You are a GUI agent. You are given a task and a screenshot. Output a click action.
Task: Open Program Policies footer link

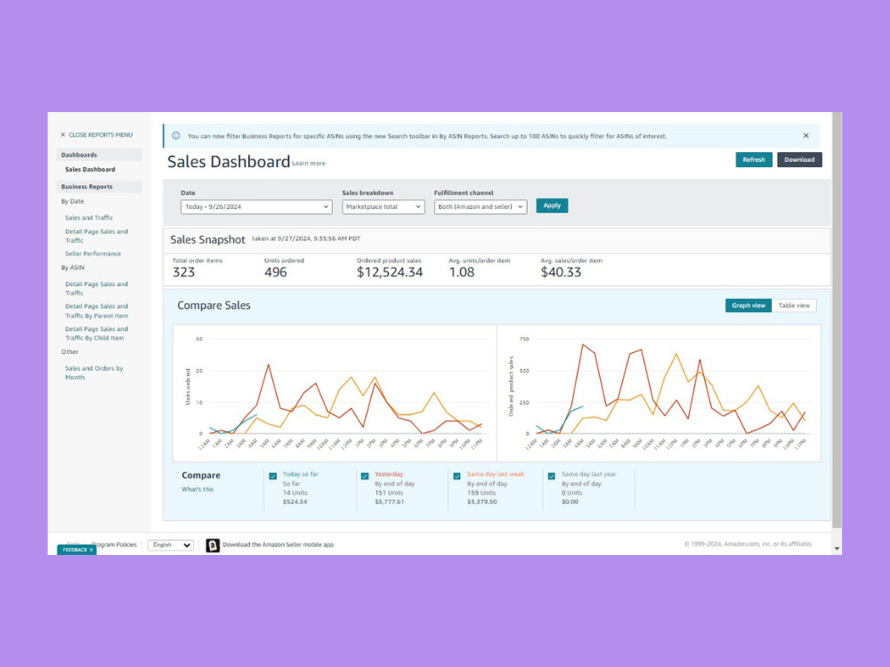point(114,544)
